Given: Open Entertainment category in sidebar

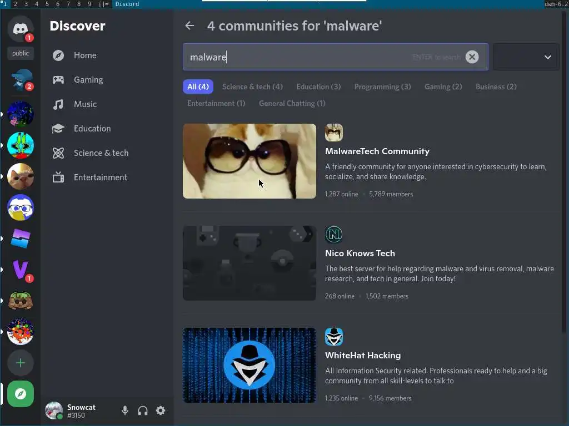Looking at the screenshot, I should (x=107, y=177).
